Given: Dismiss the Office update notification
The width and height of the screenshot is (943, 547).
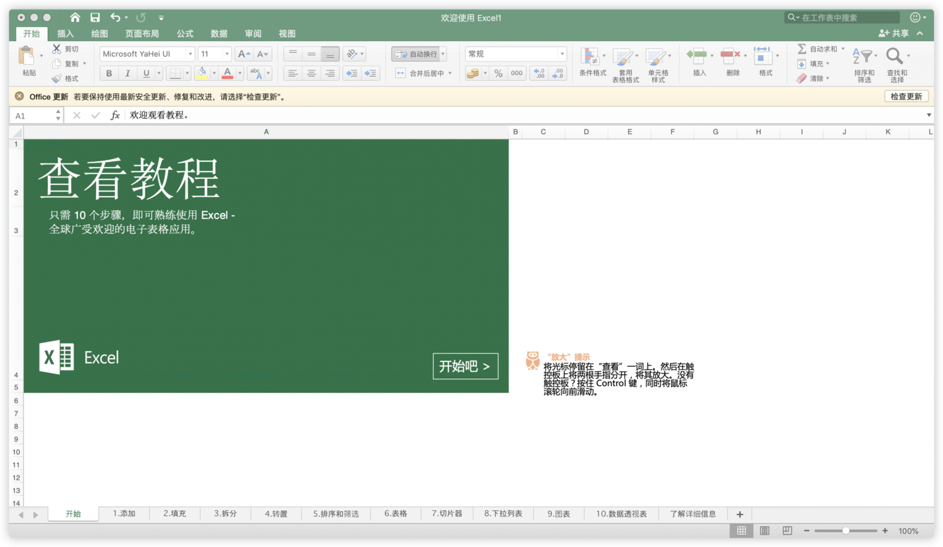Looking at the screenshot, I should (19, 96).
